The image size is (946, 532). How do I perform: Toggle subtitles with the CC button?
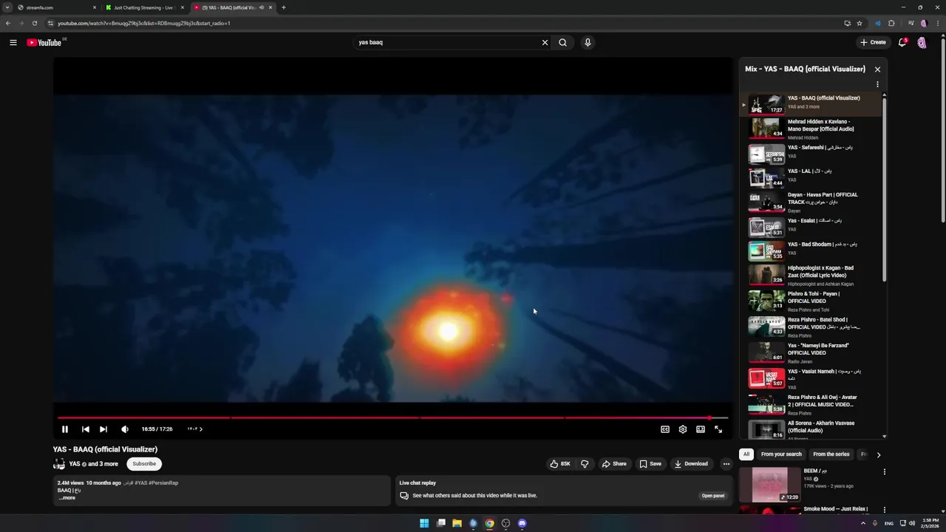[665, 429]
